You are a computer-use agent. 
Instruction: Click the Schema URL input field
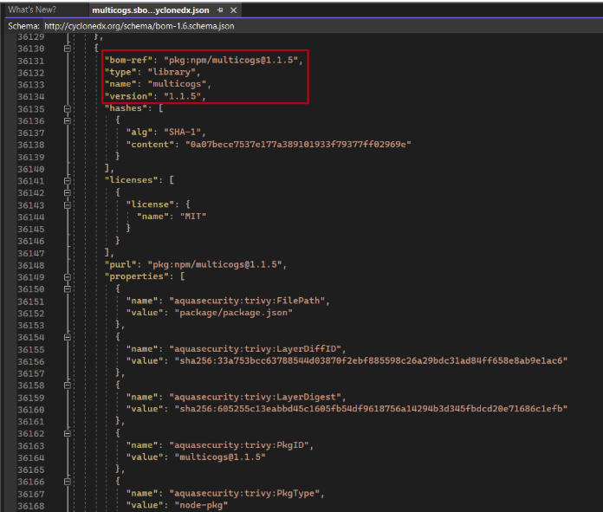[x=139, y=26]
